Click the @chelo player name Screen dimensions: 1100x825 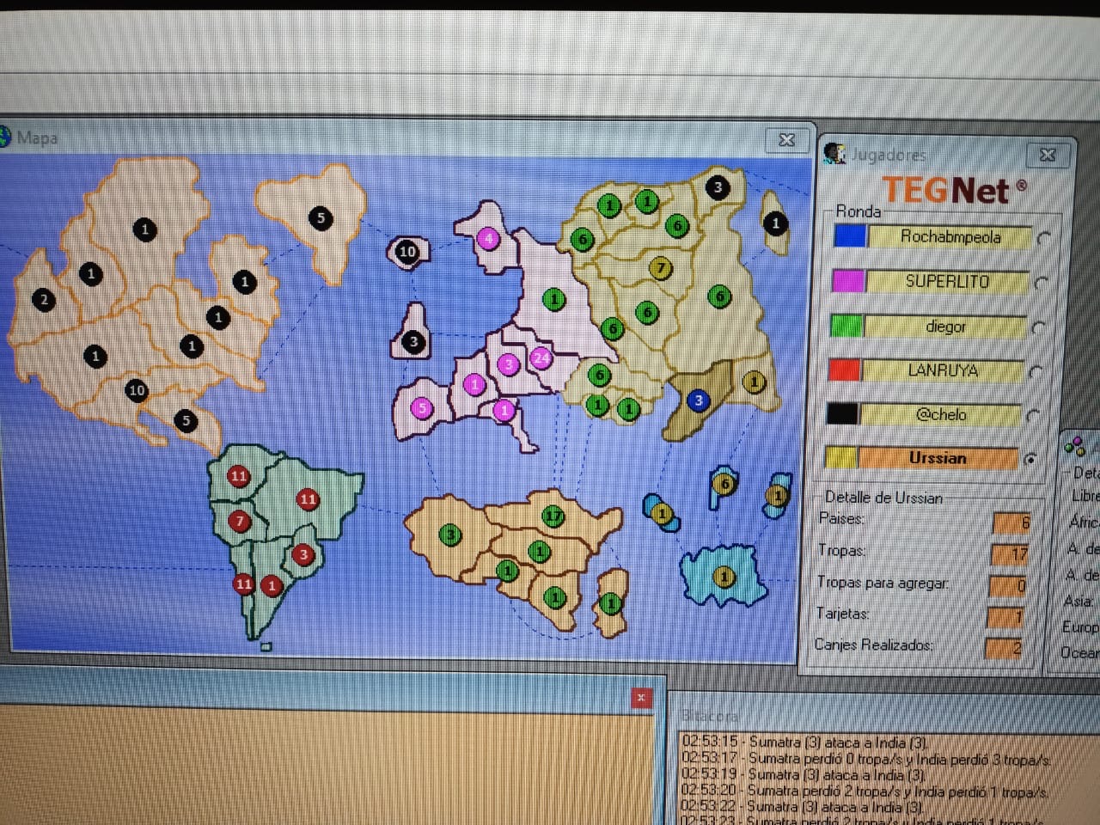pos(941,414)
